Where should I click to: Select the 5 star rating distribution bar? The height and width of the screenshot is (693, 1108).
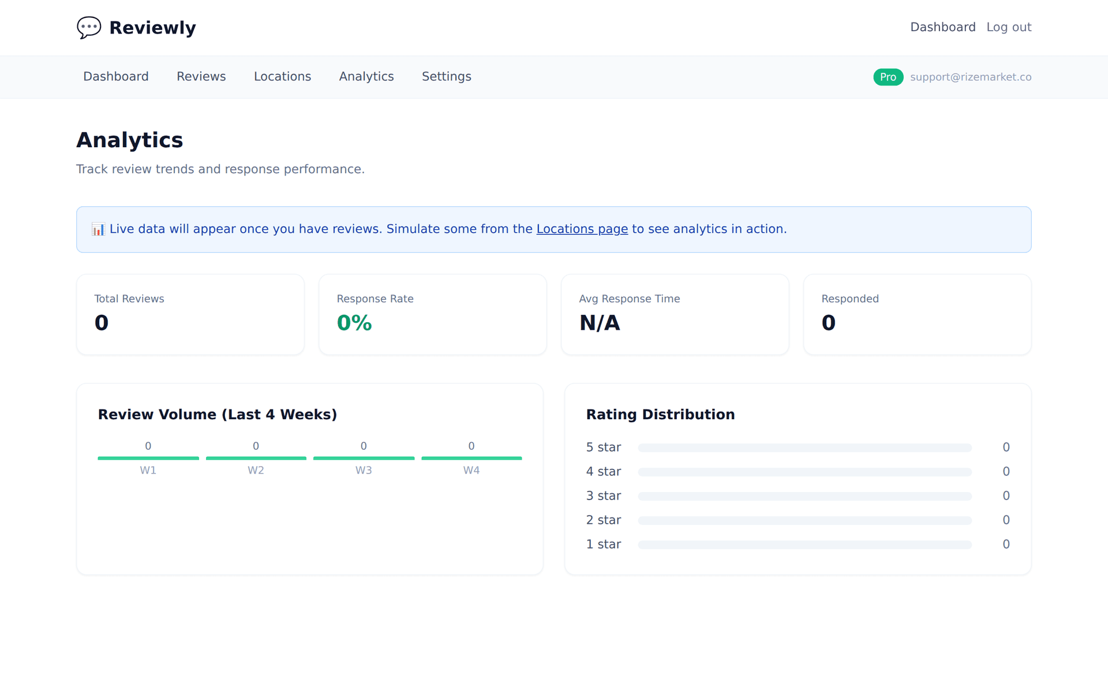(x=804, y=447)
